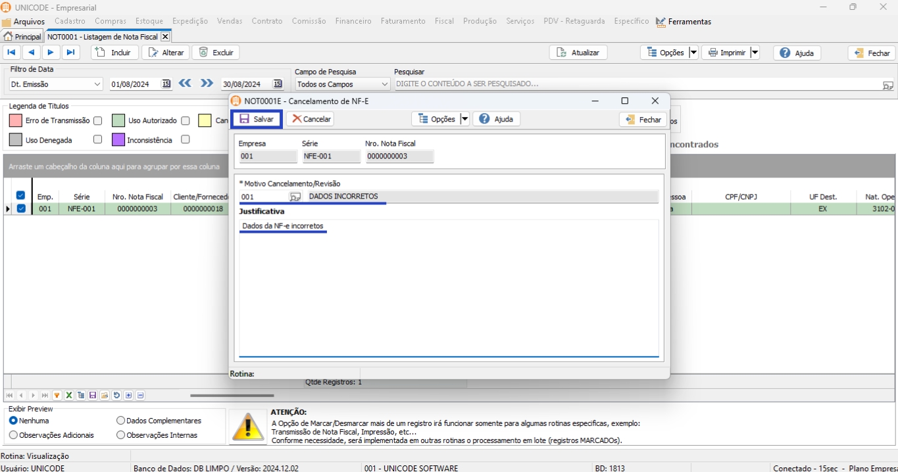The width and height of the screenshot is (898, 472).
Task: Open the motivo cancelamento lookup search icon
Action: (295, 197)
